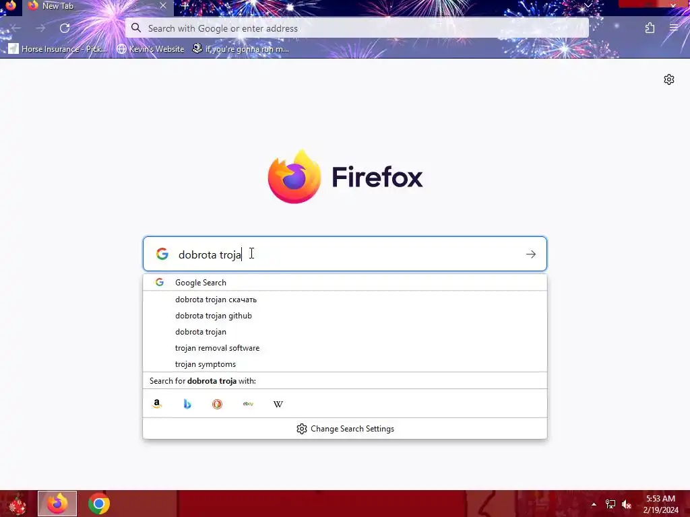Open new tab personalize gear icon
Viewport: 690px width, 517px height.
click(x=669, y=79)
